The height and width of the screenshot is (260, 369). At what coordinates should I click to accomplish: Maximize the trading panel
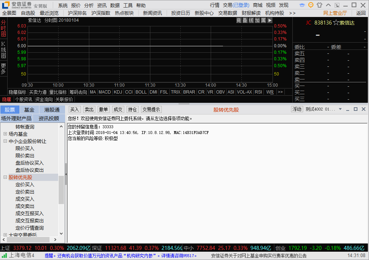pos(356,109)
